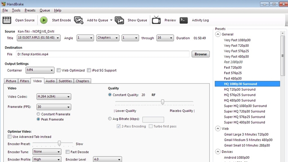Enable the Web Optimized checkbox
288x162 pixels.
pyautogui.click(x=59, y=70)
